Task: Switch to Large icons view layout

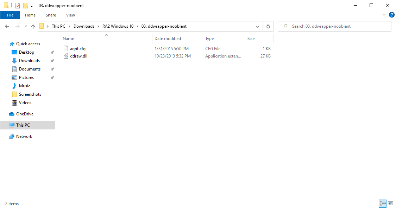Action: pyautogui.click(x=390, y=203)
